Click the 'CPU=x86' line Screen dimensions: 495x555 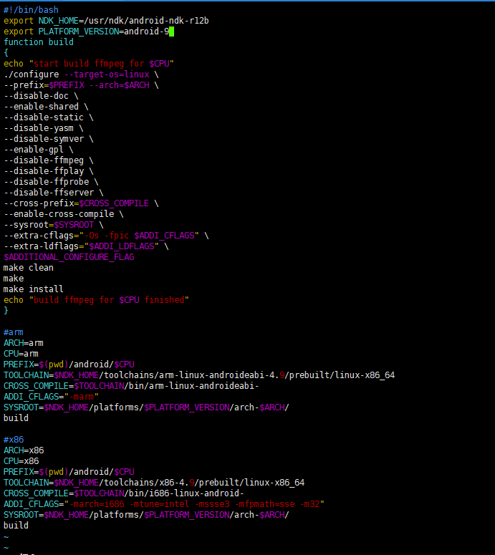click(x=21, y=461)
